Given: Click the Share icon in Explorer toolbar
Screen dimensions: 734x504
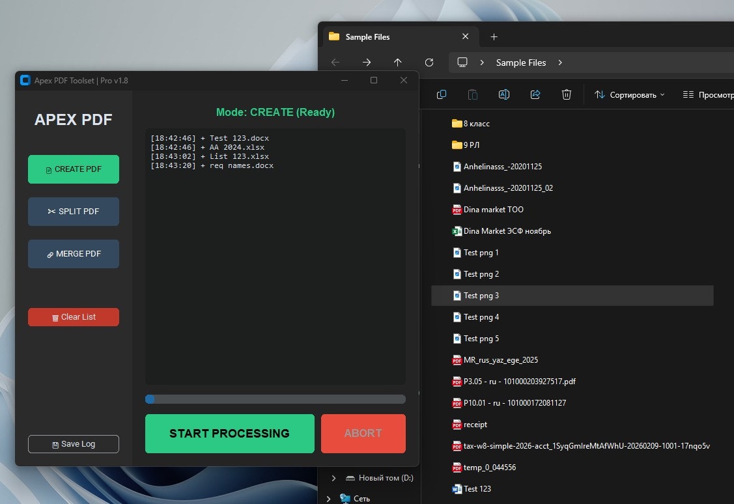Looking at the screenshot, I should (535, 94).
